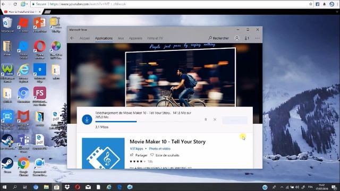Close the YouTube browser tab
The image size is (340, 191).
point(40,12)
